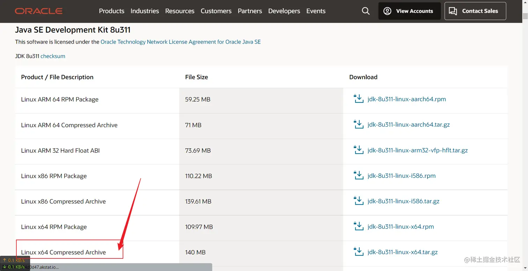Click download icon for jdk-8u311-linux-x64.tar.gz

point(359,252)
